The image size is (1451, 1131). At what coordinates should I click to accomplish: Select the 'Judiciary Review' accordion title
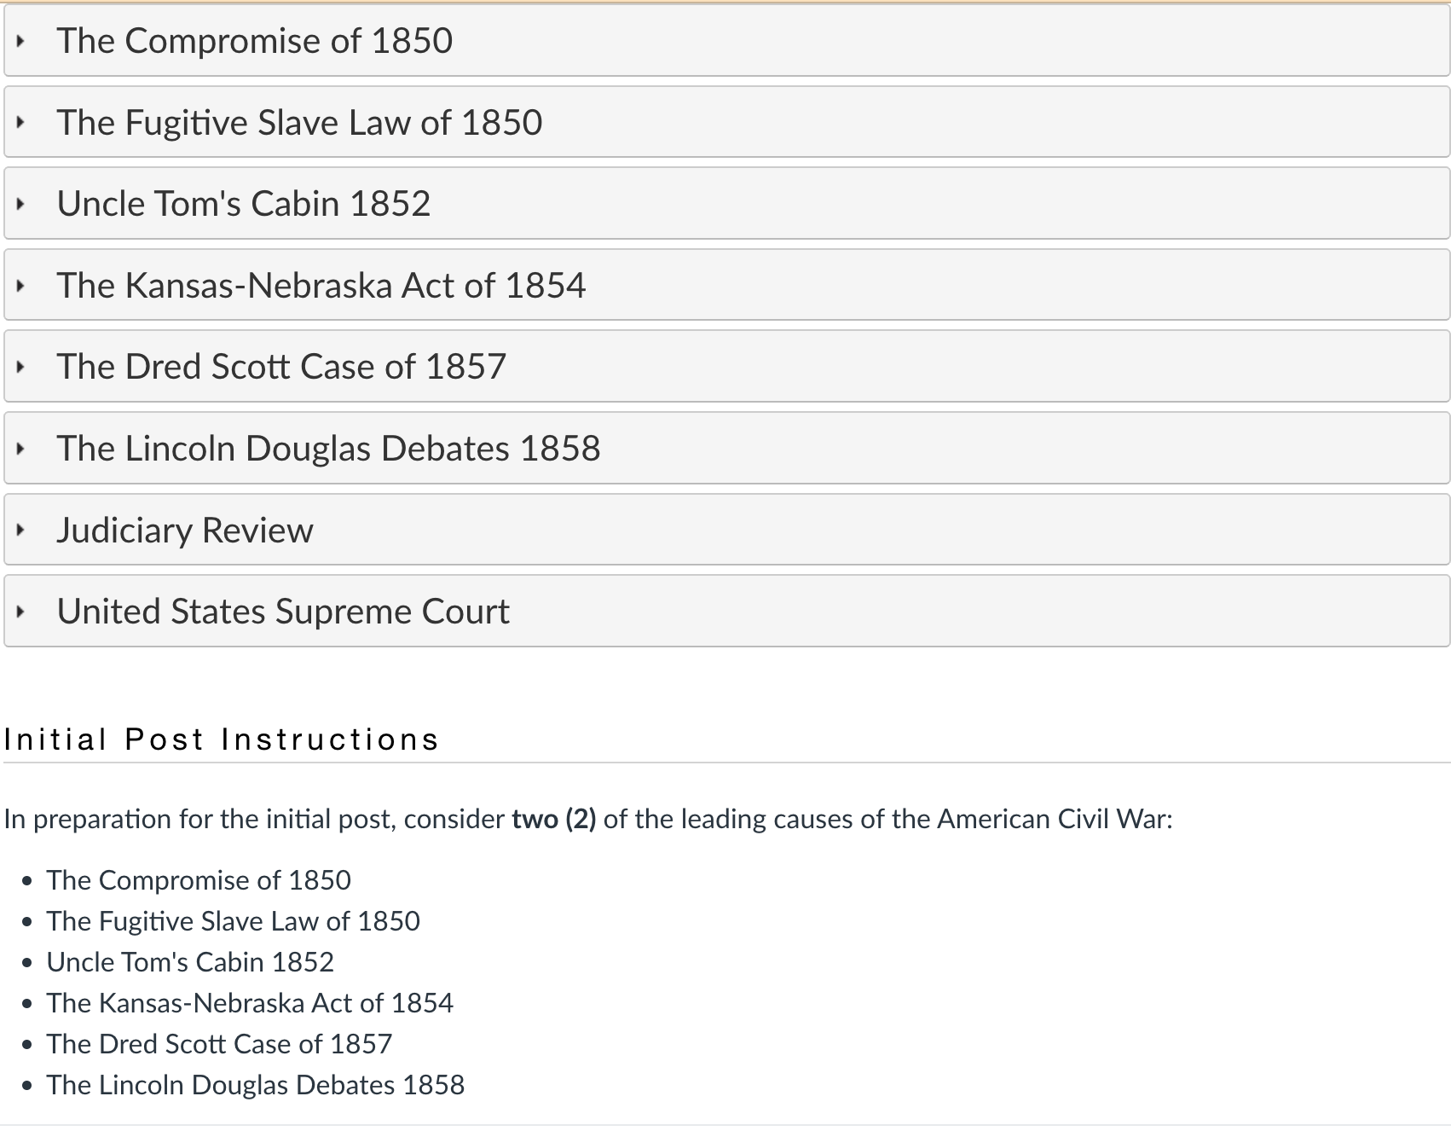(x=185, y=531)
